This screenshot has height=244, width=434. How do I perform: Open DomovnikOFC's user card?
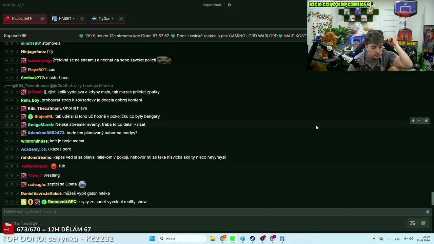(x=63, y=202)
